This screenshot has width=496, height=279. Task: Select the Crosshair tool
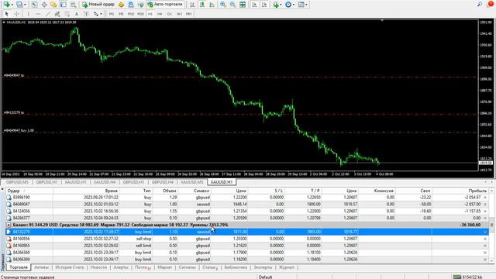pos(16,14)
